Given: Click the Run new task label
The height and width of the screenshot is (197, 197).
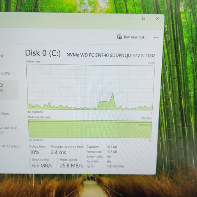Looking at the screenshot, I should click(134, 37).
